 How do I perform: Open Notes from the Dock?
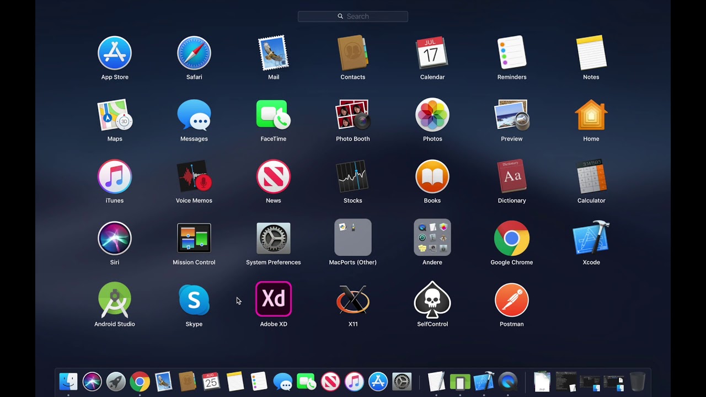point(235,382)
